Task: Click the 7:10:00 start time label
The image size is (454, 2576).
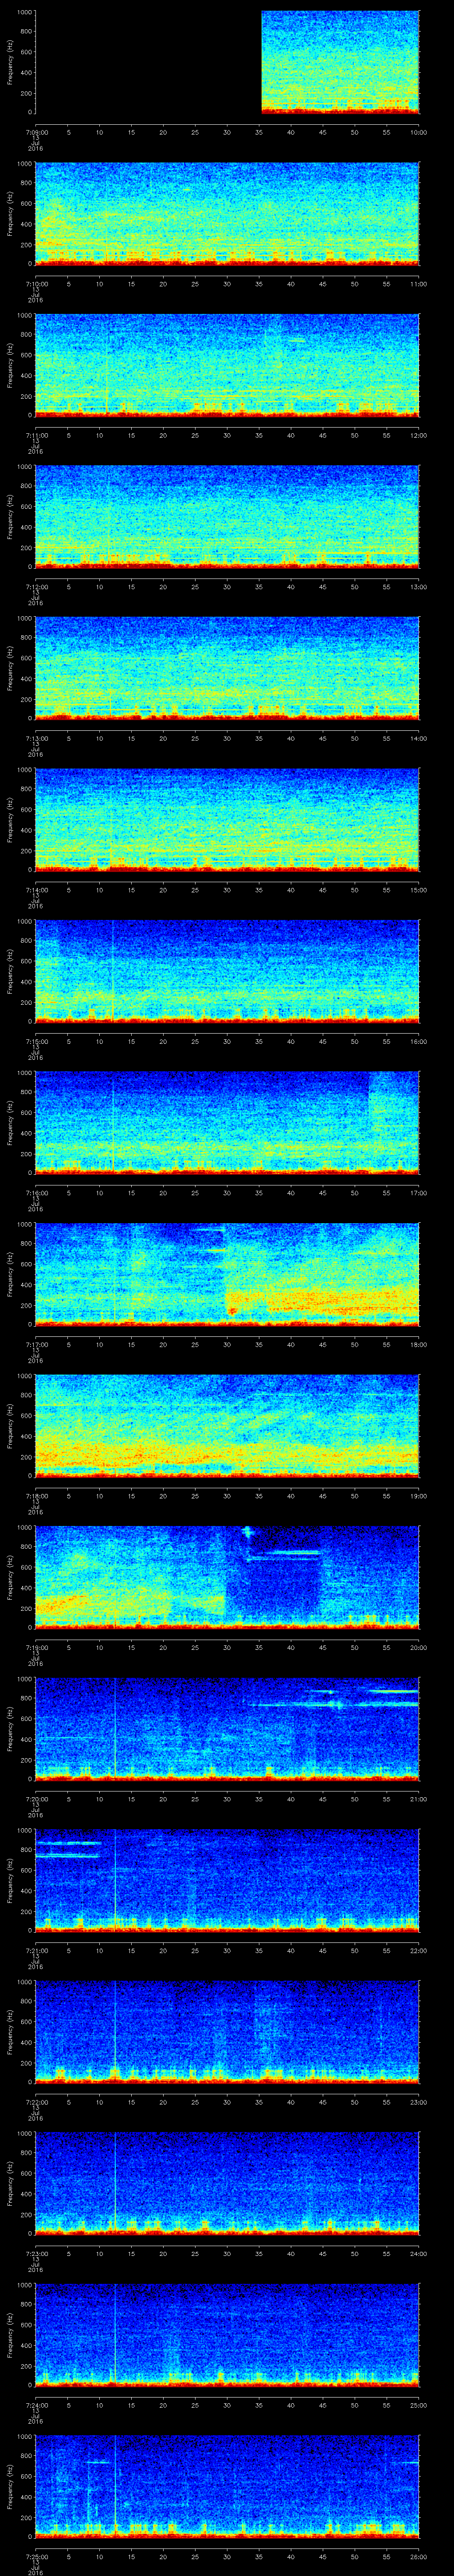Action: coord(36,284)
